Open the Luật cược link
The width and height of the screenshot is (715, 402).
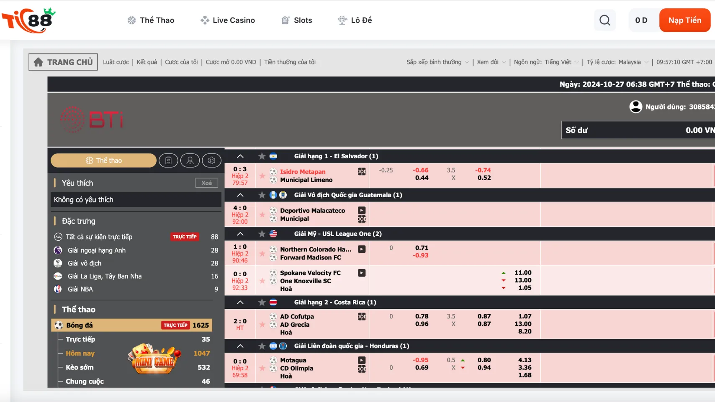click(116, 62)
